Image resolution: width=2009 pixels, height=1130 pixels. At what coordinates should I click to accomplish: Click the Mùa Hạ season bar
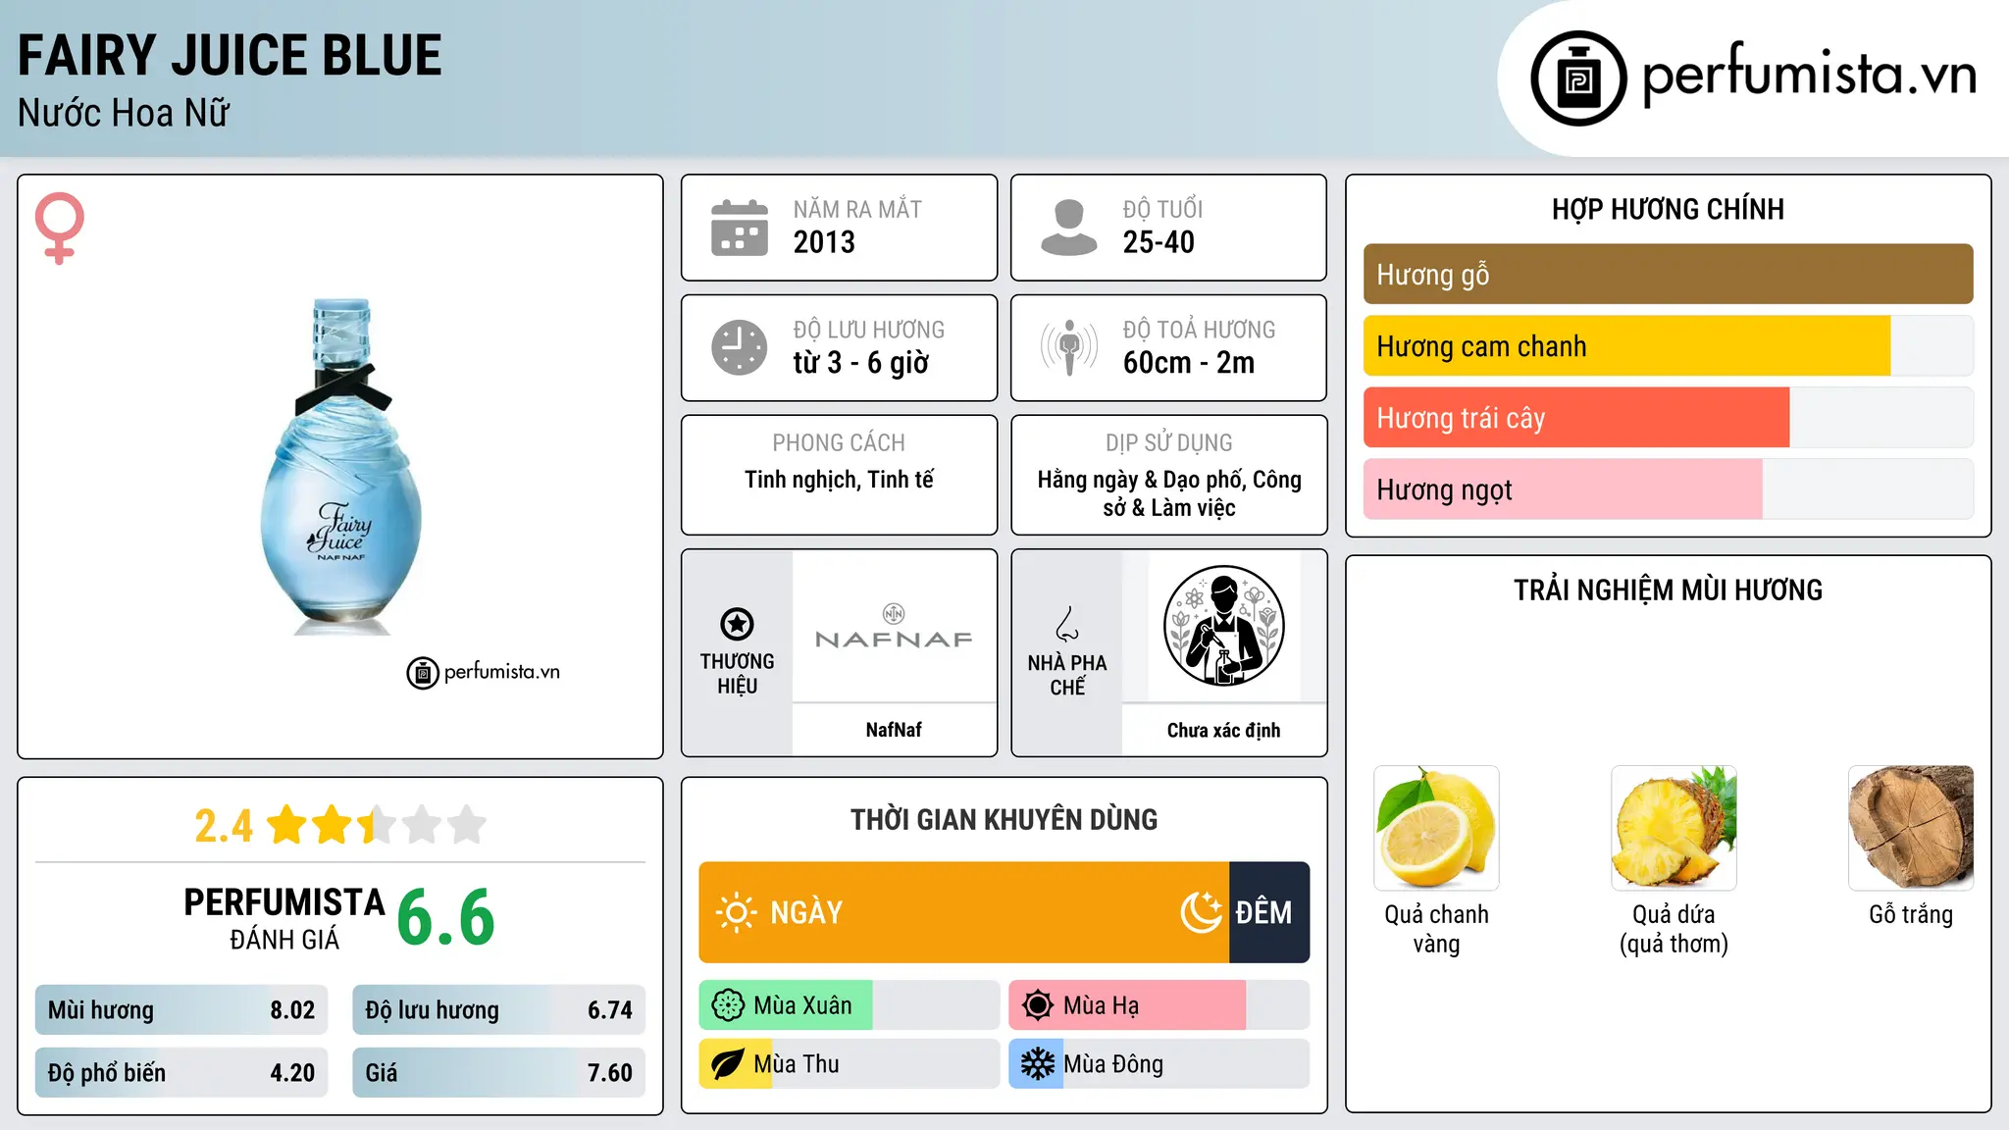[x=1159, y=1005]
